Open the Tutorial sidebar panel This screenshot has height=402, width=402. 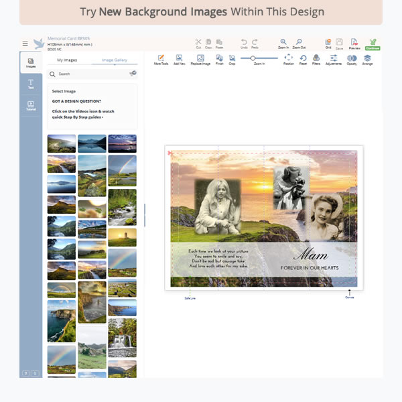click(31, 105)
